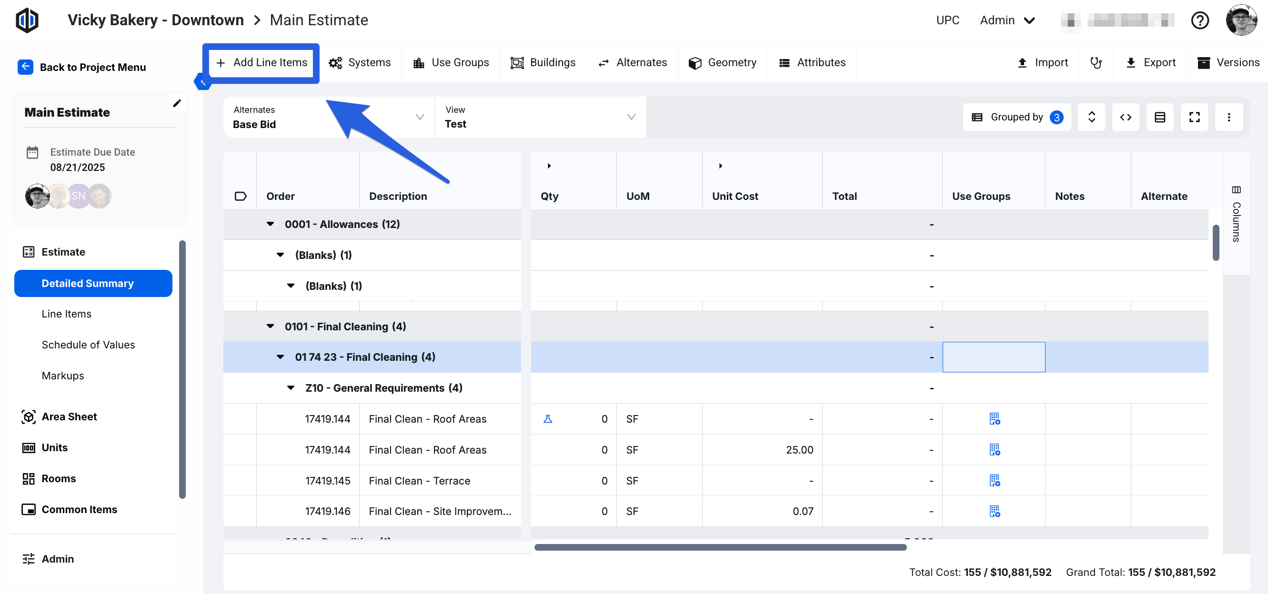Toggle the row density view icon

point(1159,117)
